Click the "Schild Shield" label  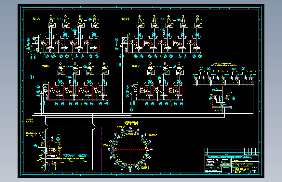(x=29, y=120)
